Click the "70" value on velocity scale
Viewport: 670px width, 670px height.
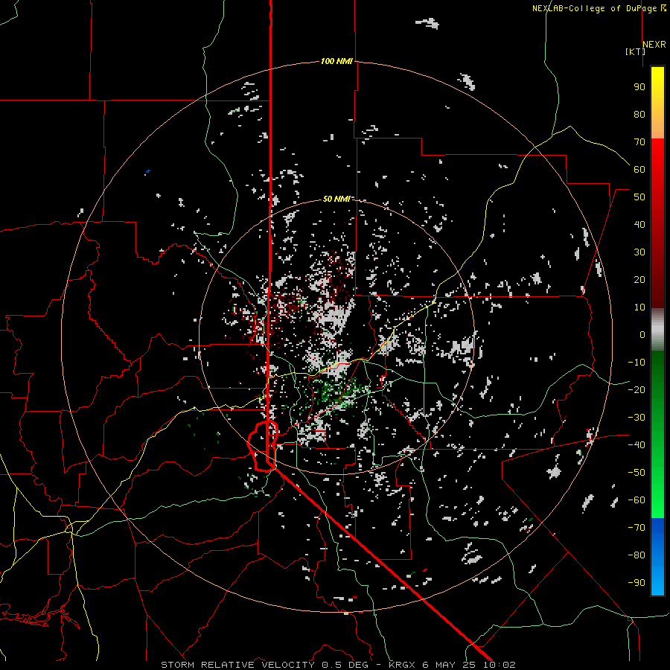point(639,142)
